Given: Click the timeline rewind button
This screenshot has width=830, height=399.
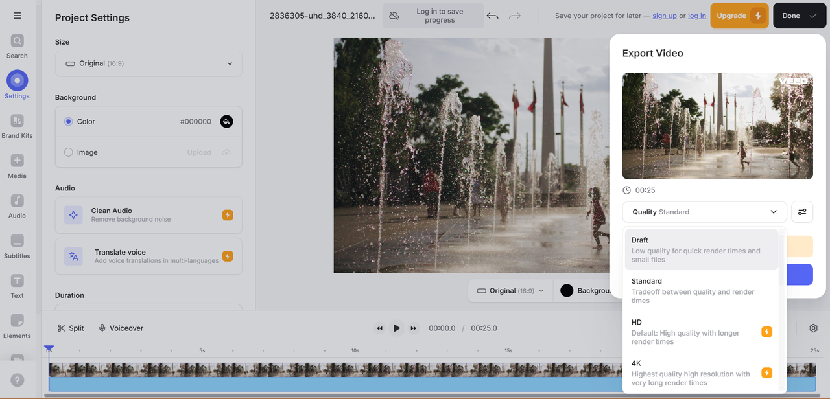Looking at the screenshot, I should 380,328.
